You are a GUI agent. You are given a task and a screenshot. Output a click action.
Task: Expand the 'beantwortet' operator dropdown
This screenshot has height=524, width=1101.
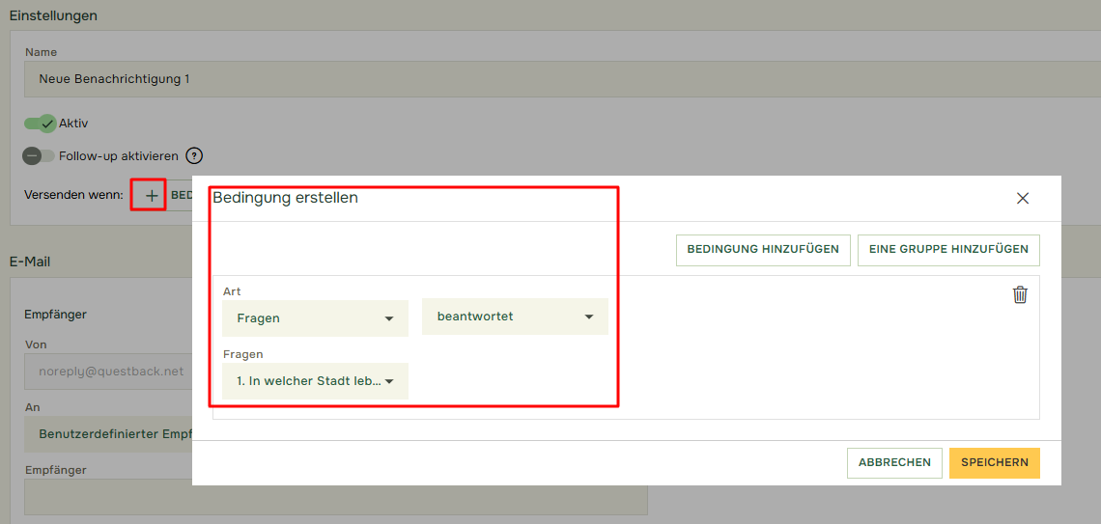click(514, 317)
